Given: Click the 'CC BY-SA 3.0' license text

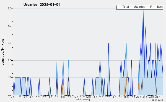Looking at the screenshot, I should click(x=157, y=100).
